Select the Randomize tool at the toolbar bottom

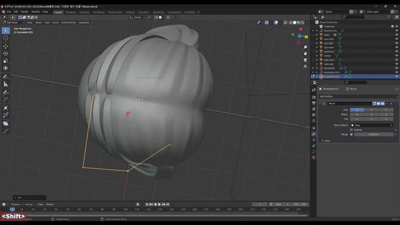tap(6, 131)
